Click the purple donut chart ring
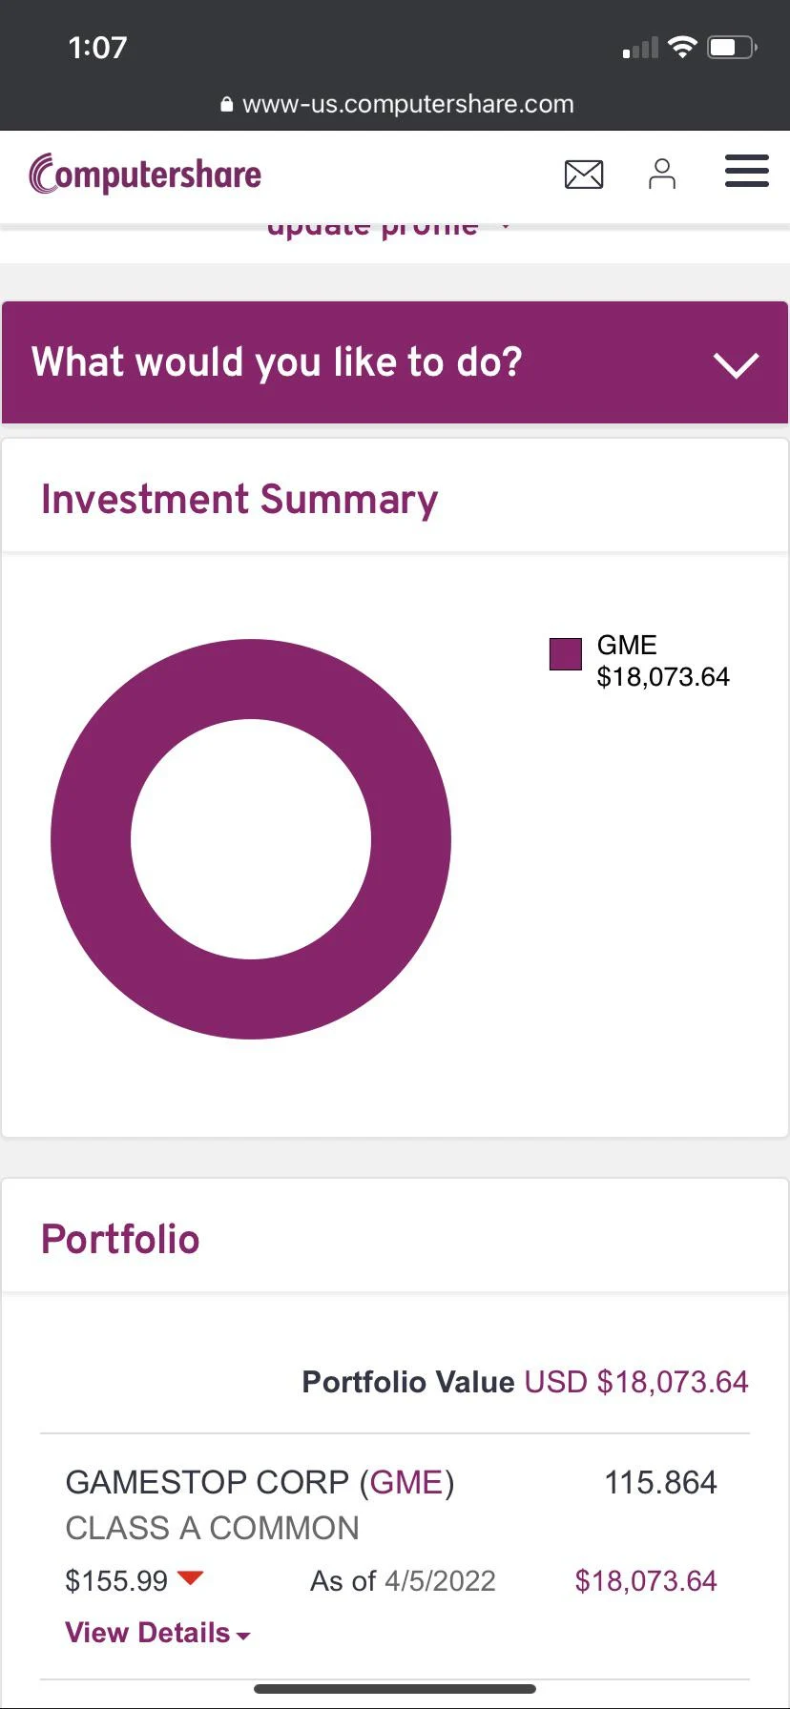The height and width of the screenshot is (1709, 790). click(91, 839)
